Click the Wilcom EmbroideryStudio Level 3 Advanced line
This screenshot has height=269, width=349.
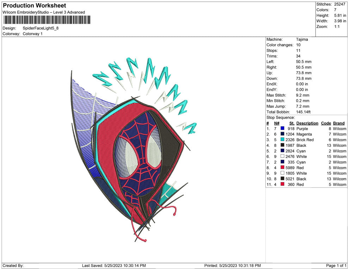click(x=44, y=12)
